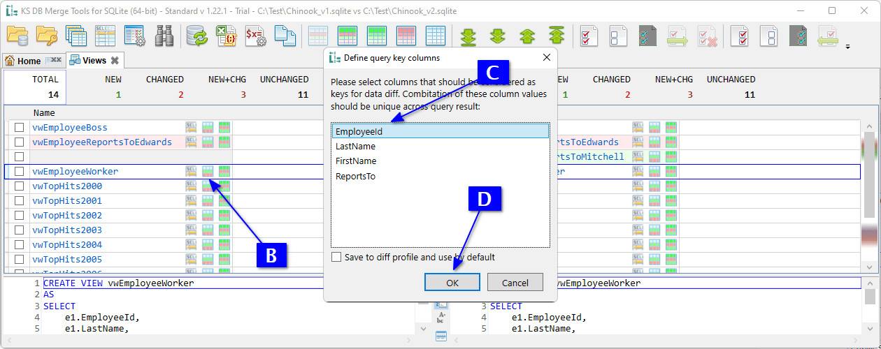Click the green-top table grid toolbar icon
This screenshot has height=349, width=881.
tap(348, 35)
